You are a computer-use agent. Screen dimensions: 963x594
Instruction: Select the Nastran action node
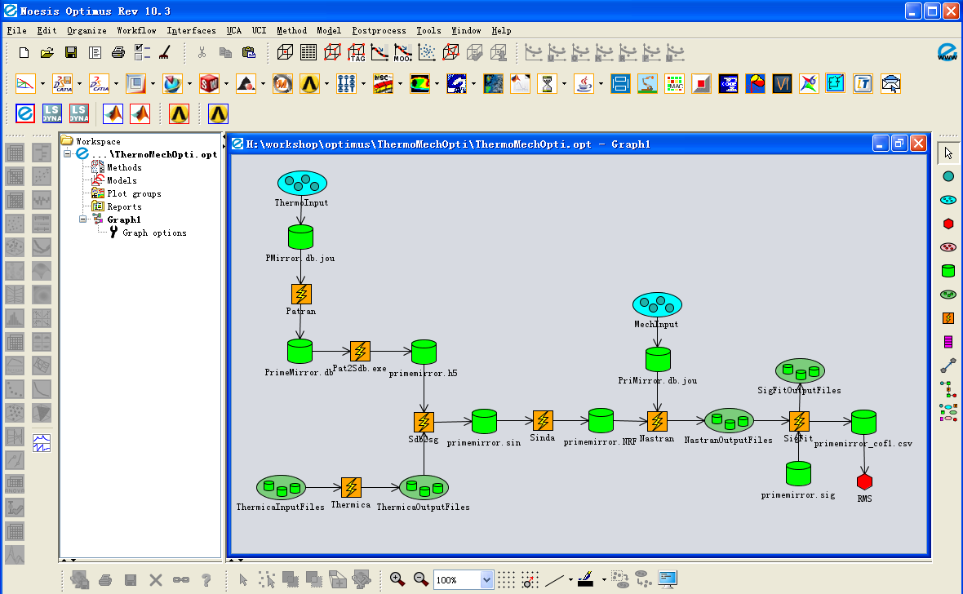[x=657, y=421]
